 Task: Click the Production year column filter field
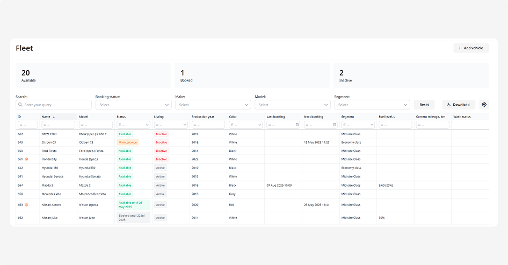tap(208, 125)
